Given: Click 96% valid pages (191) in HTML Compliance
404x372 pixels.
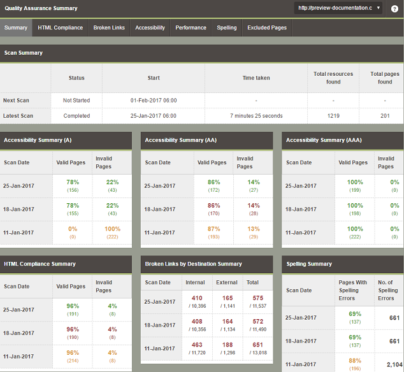Looking at the screenshot, I should click(73, 310).
